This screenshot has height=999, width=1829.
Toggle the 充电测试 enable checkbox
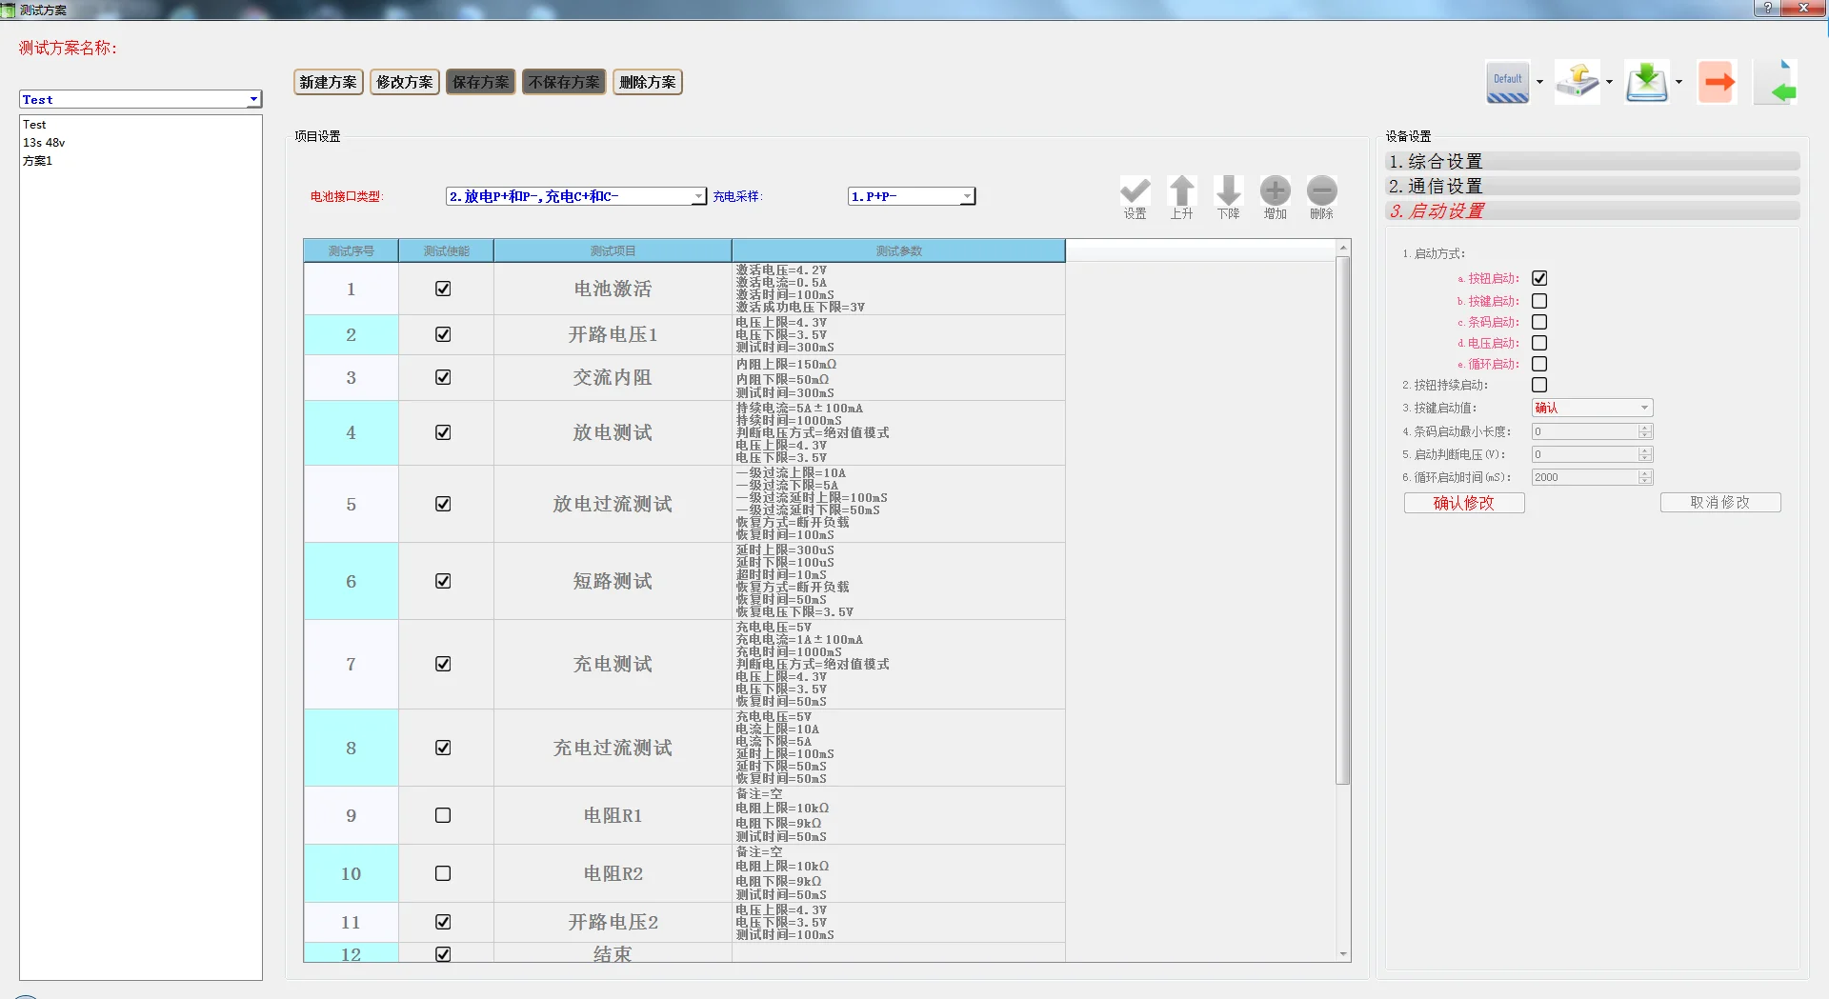pyautogui.click(x=443, y=664)
